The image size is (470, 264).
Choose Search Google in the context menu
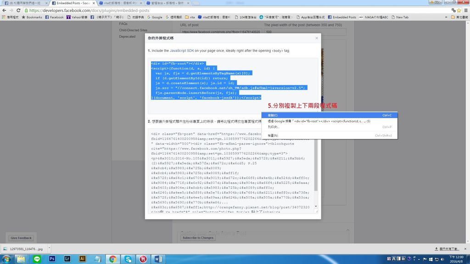pyautogui.click(x=330, y=121)
